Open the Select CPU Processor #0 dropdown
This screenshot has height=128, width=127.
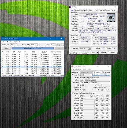click(x=86, y=73)
